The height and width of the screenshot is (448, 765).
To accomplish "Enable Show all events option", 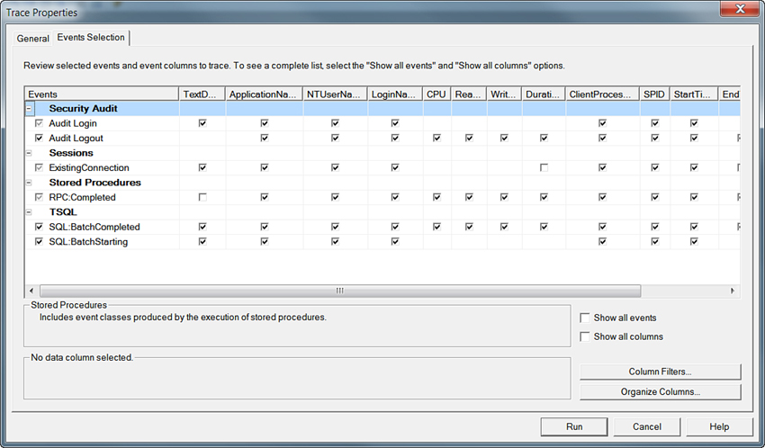I will [x=586, y=318].
